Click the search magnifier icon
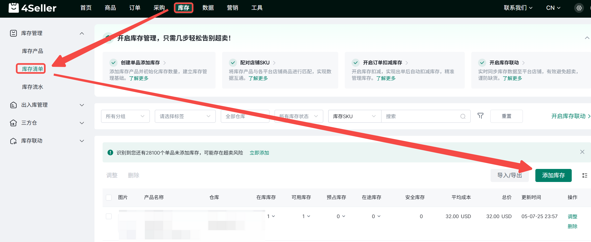Viewport: 591px width, 242px height. [x=463, y=116]
